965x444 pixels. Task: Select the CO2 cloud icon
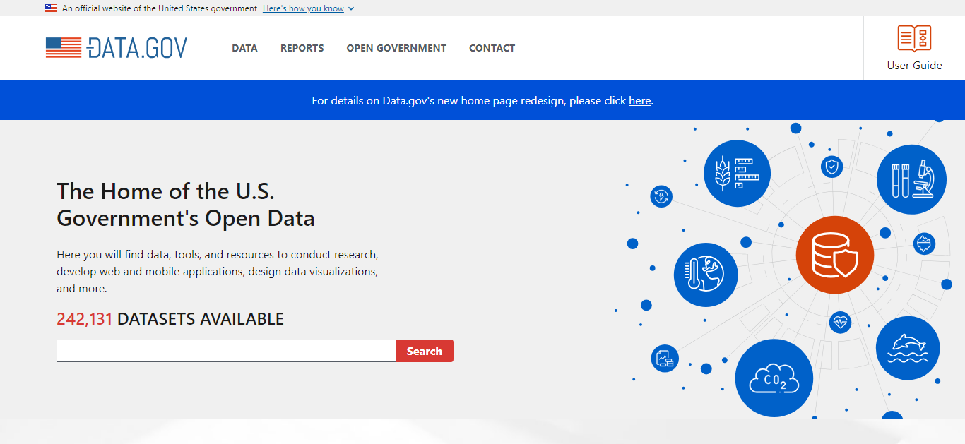tap(774, 379)
